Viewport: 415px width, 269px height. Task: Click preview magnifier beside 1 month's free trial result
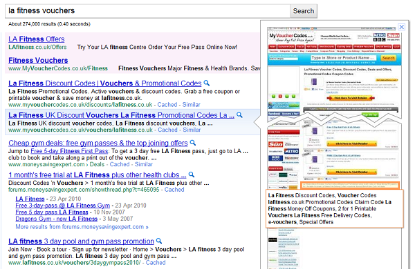pyautogui.click(x=192, y=175)
